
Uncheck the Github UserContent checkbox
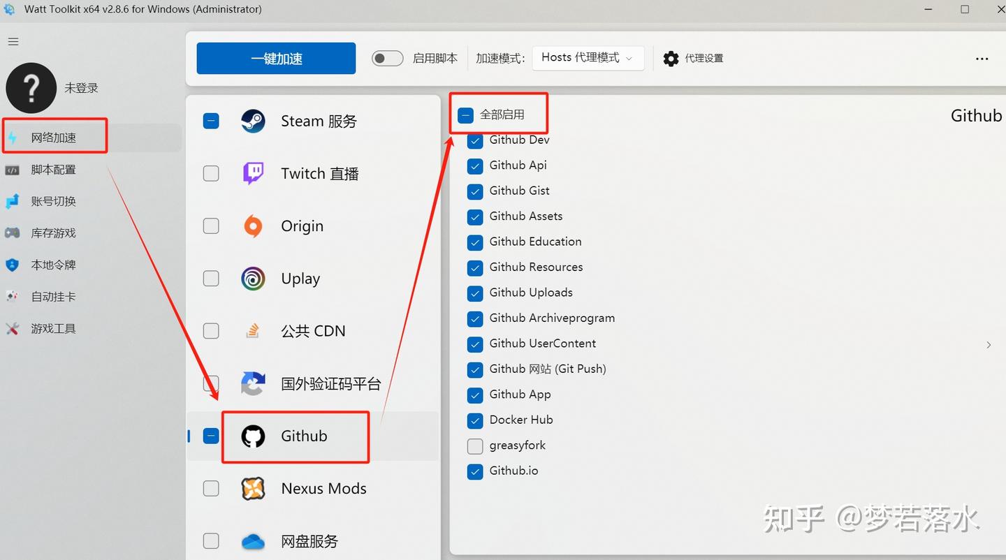coord(475,344)
